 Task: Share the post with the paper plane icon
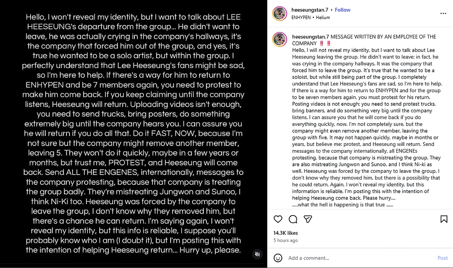(x=308, y=219)
